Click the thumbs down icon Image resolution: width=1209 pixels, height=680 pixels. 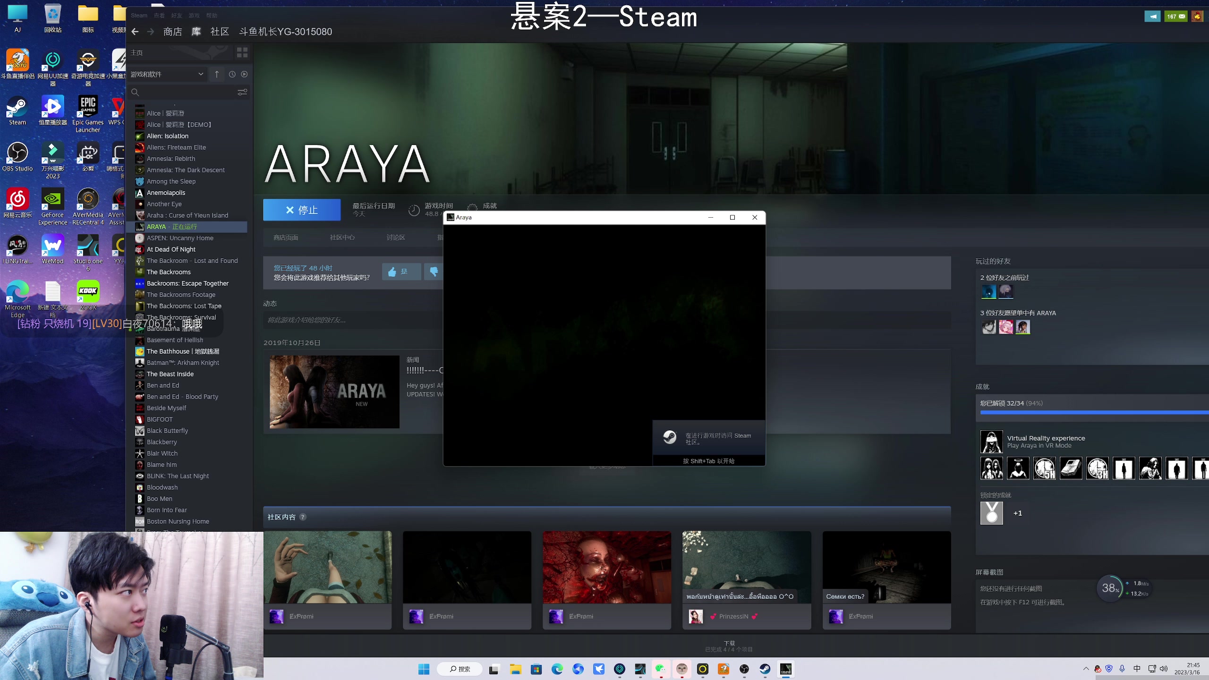pyautogui.click(x=434, y=272)
